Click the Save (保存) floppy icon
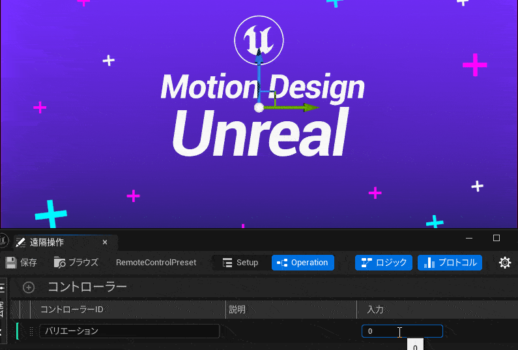Screen dimensions: 518x350 pos(11,263)
